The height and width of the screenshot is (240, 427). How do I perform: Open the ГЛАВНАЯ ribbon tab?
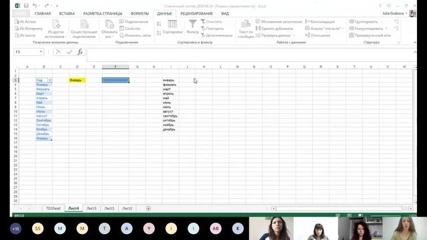tap(43, 13)
